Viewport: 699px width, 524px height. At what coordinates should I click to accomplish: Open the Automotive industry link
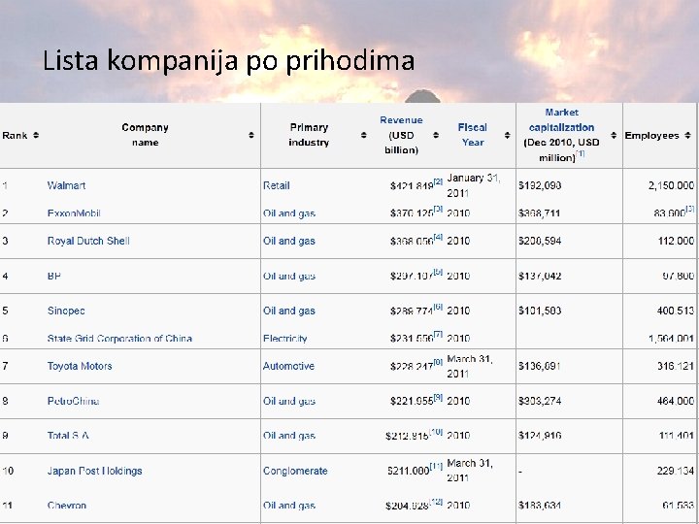point(288,366)
